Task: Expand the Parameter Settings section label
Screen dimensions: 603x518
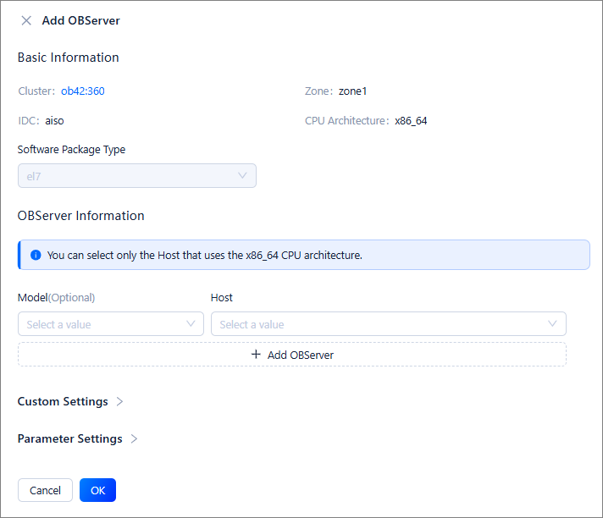Action: point(69,438)
